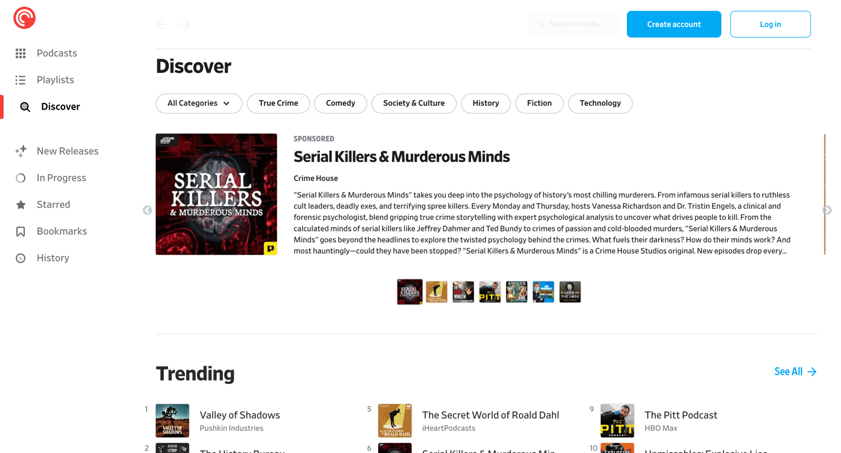Click the History clock icon

pos(21,258)
